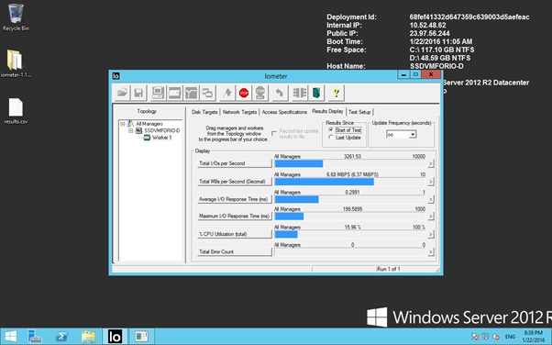Open PowerShell from the taskbar
552x345 pixels.
coord(62,337)
